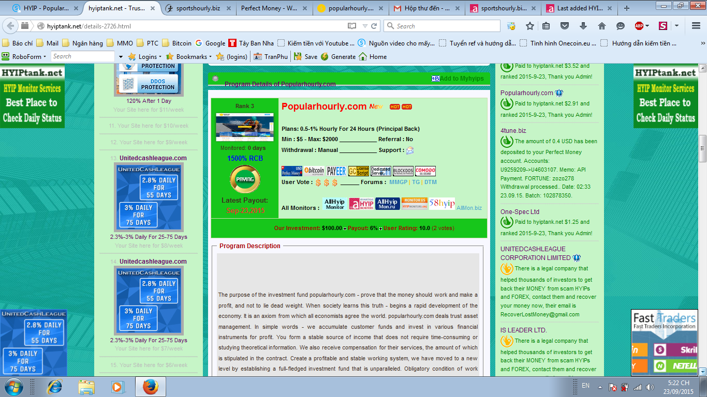Screen dimensions: 707x397
Task: Reload the page with the refresh icon
Action: pyautogui.click(x=374, y=26)
